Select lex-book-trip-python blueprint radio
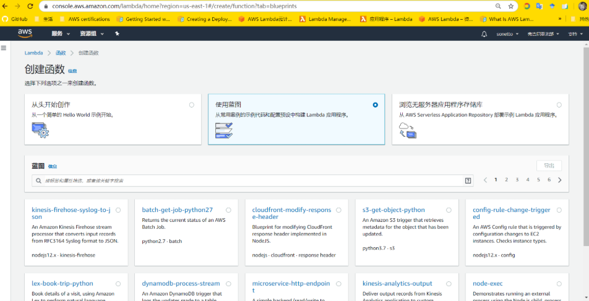Screen dimensions: 589x301 click(118, 284)
